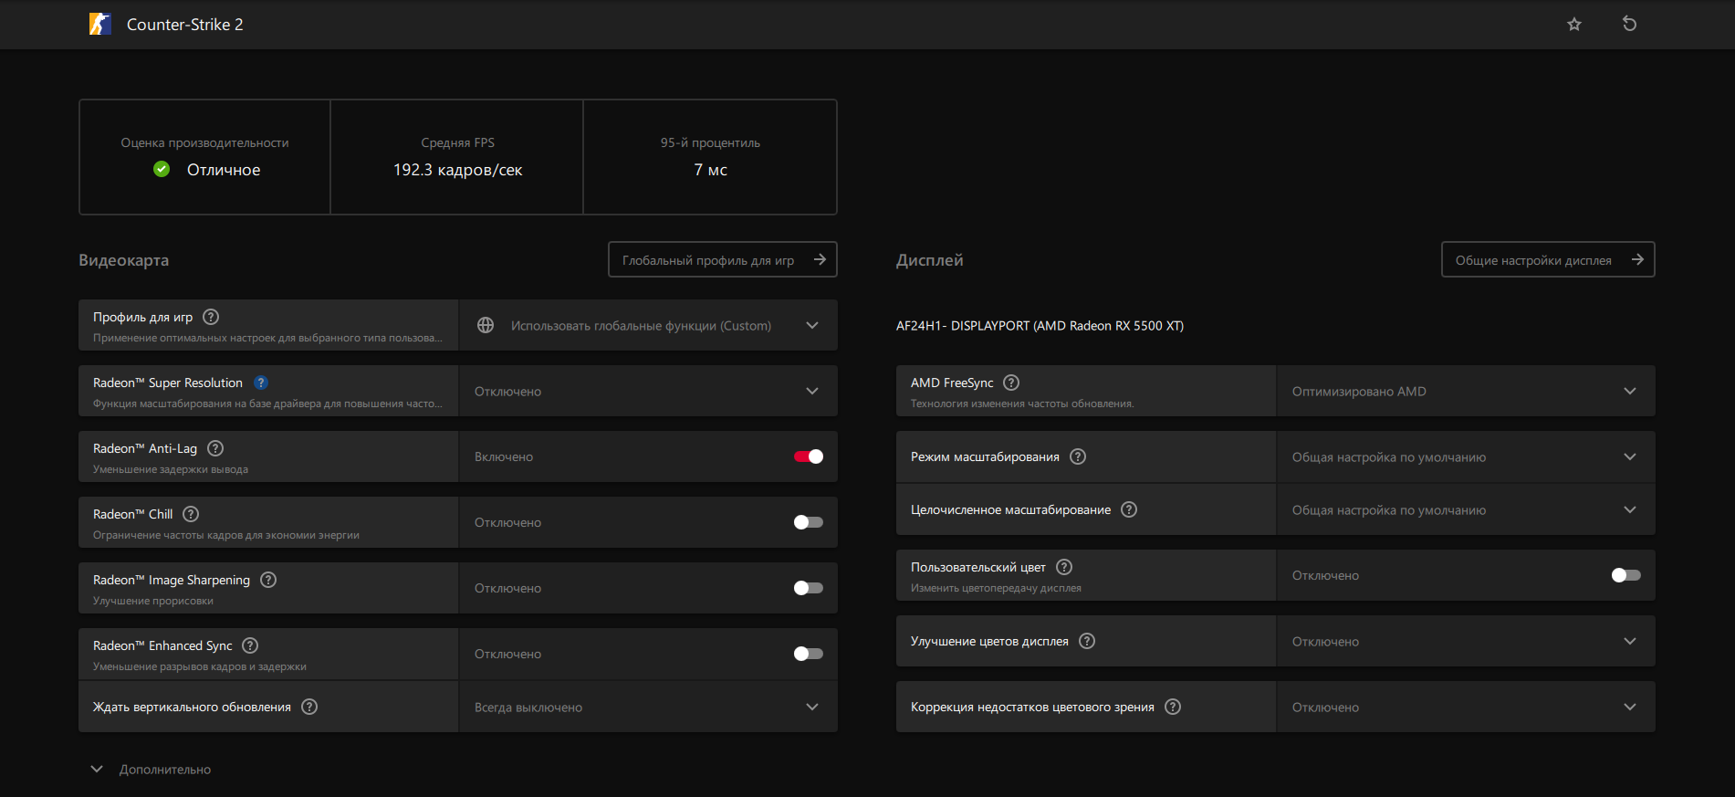The height and width of the screenshot is (797, 1735).
Task: Click the favorite star icon
Action: tap(1574, 25)
